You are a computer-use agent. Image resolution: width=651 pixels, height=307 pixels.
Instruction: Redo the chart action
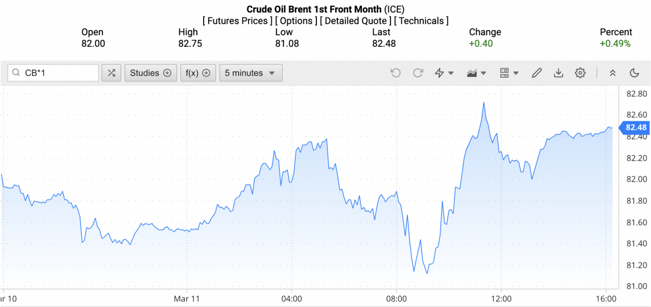tap(418, 73)
